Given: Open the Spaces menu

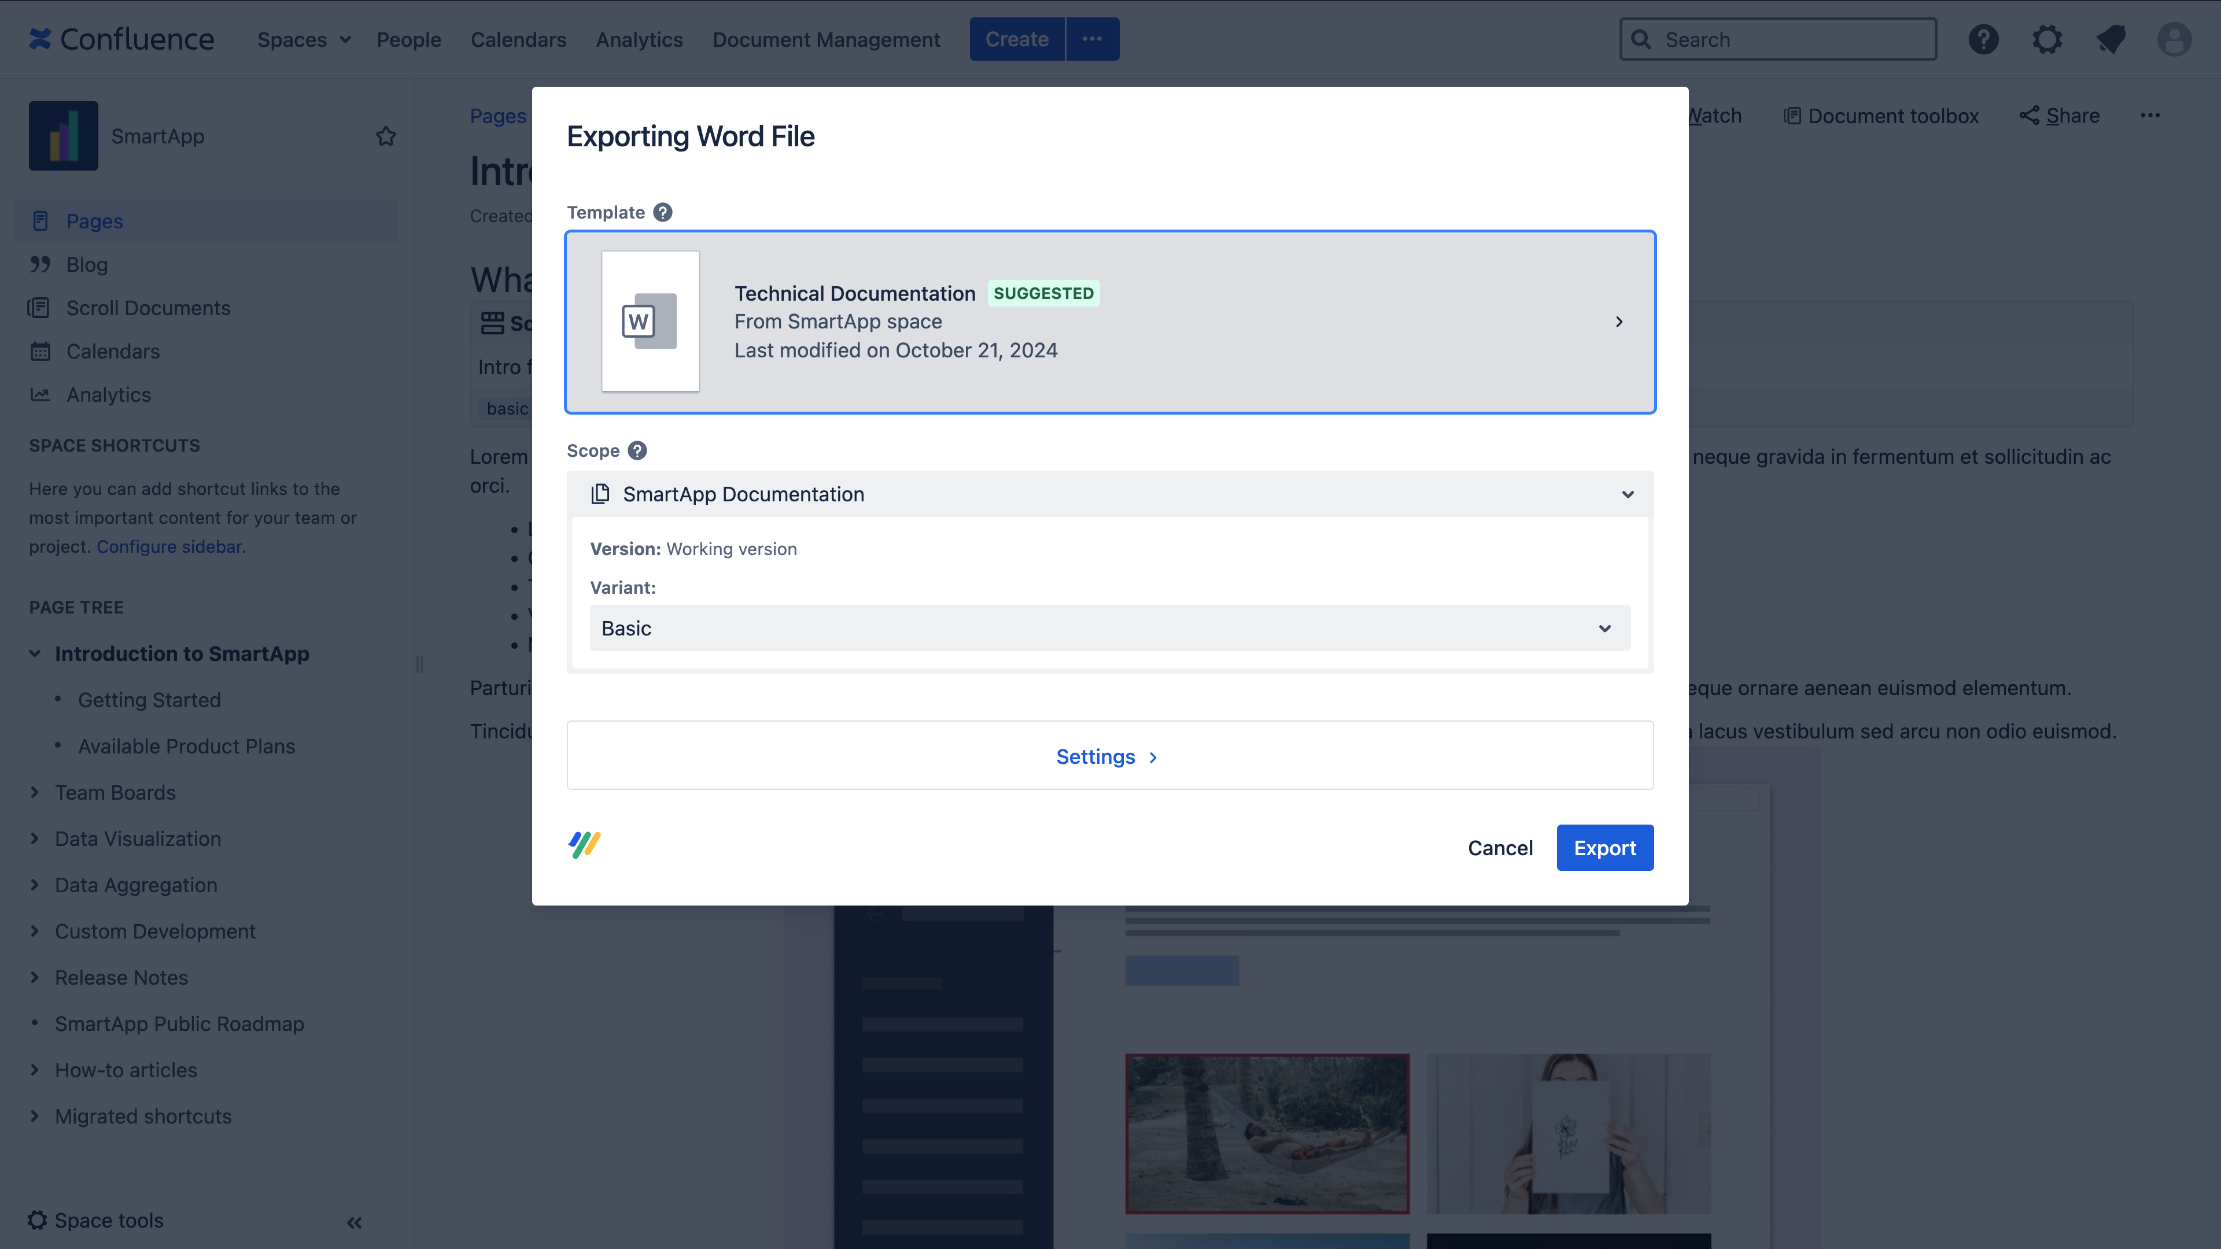Looking at the screenshot, I should click(x=304, y=40).
